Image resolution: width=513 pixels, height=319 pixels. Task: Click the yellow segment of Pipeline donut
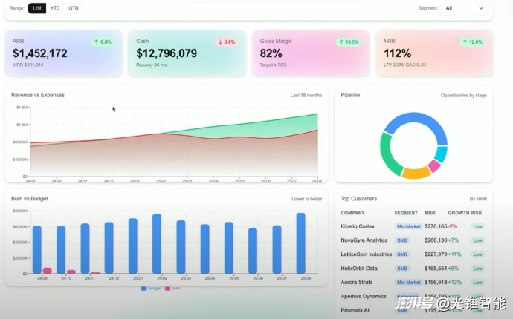coord(415,173)
